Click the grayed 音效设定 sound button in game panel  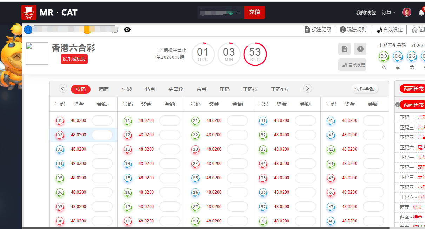pyautogui.click(x=352, y=65)
